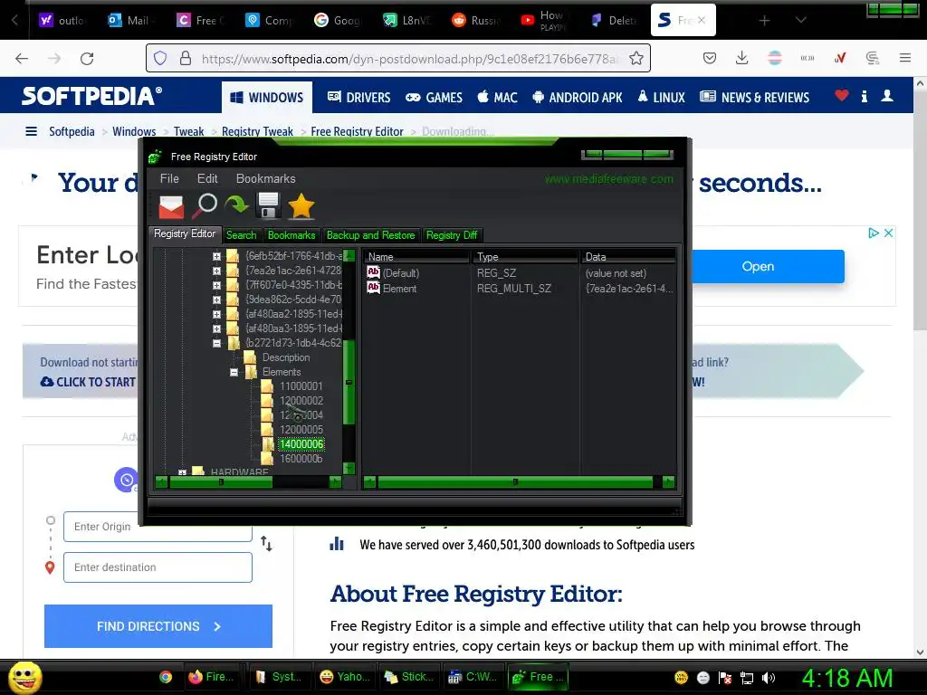Click the padlock site security icon
927x695 pixels.
click(185, 58)
